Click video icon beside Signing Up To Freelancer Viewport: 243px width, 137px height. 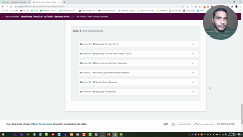pyautogui.click(x=94, y=92)
